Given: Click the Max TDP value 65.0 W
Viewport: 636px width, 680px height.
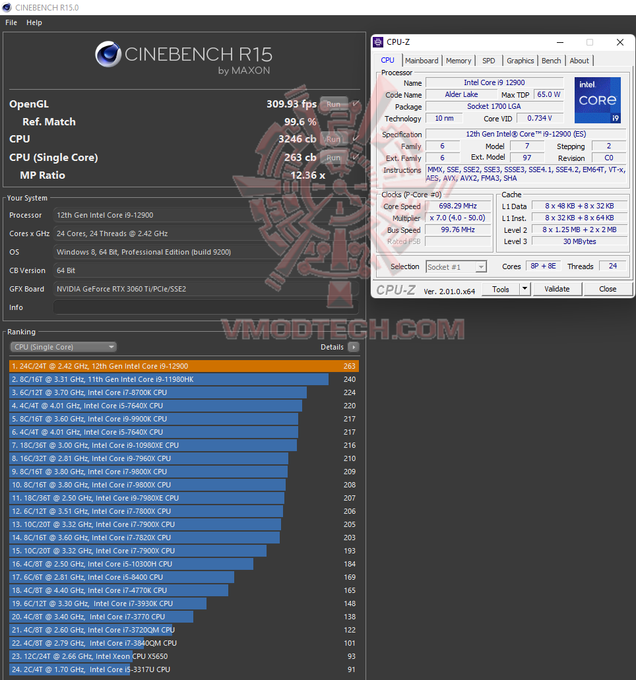Looking at the screenshot, I should point(549,94).
